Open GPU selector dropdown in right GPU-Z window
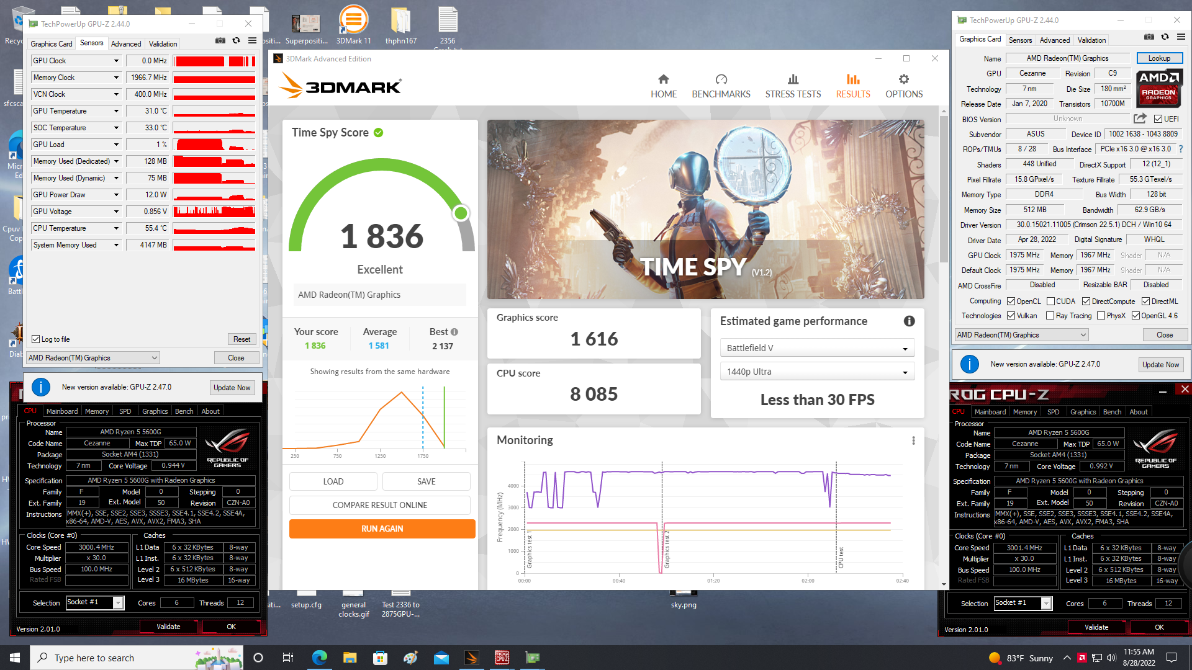 [x=1022, y=335]
